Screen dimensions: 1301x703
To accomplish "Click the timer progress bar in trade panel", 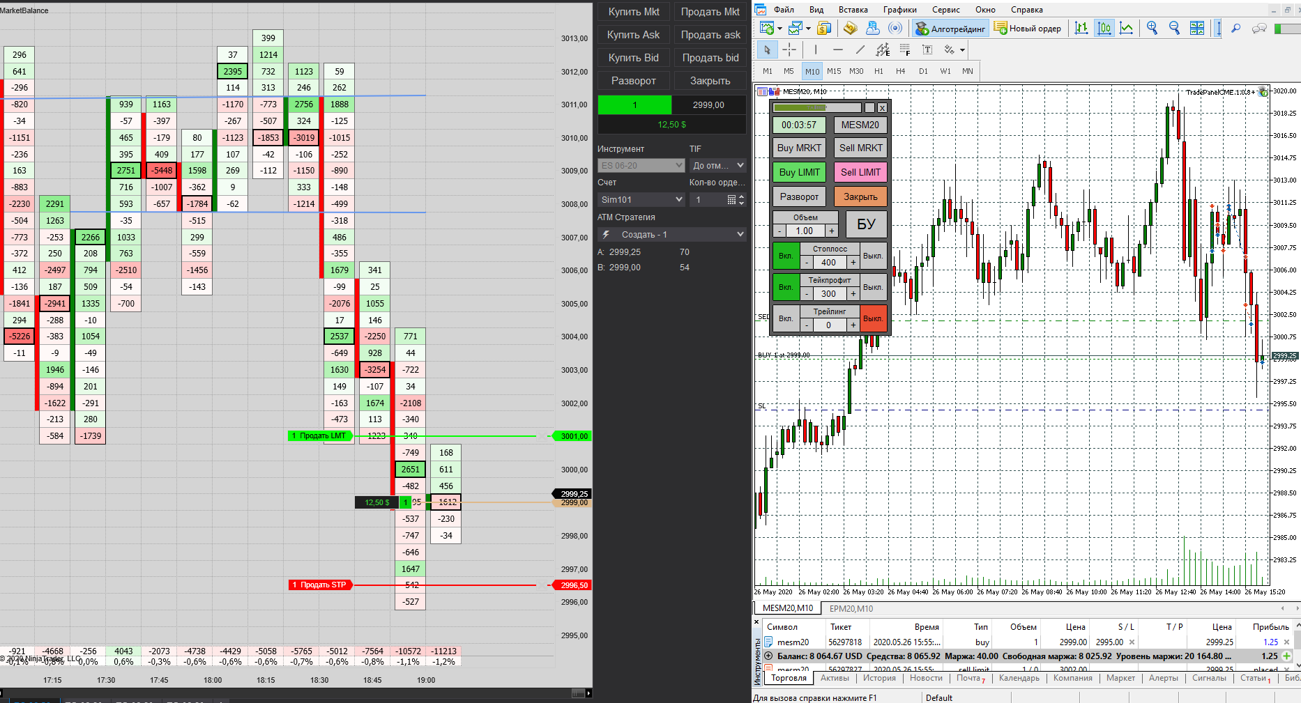I will tap(817, 108).
